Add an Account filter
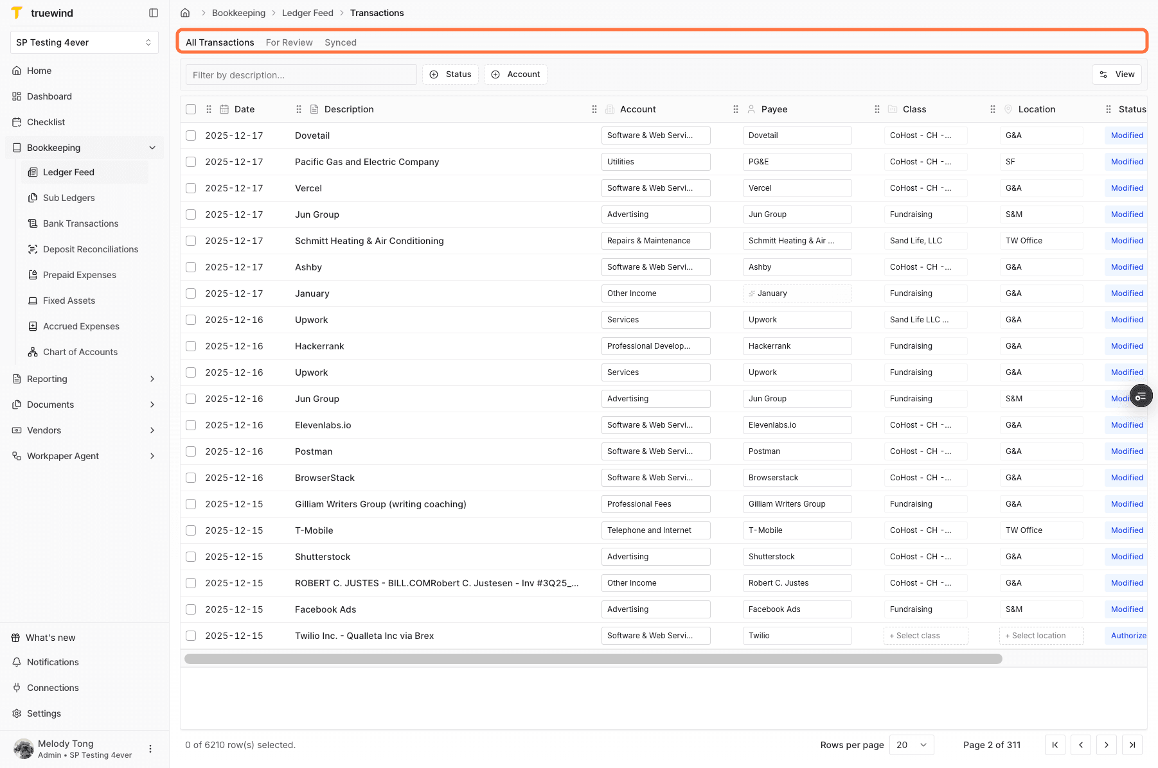1158x768 pixels. click(515, 74)
